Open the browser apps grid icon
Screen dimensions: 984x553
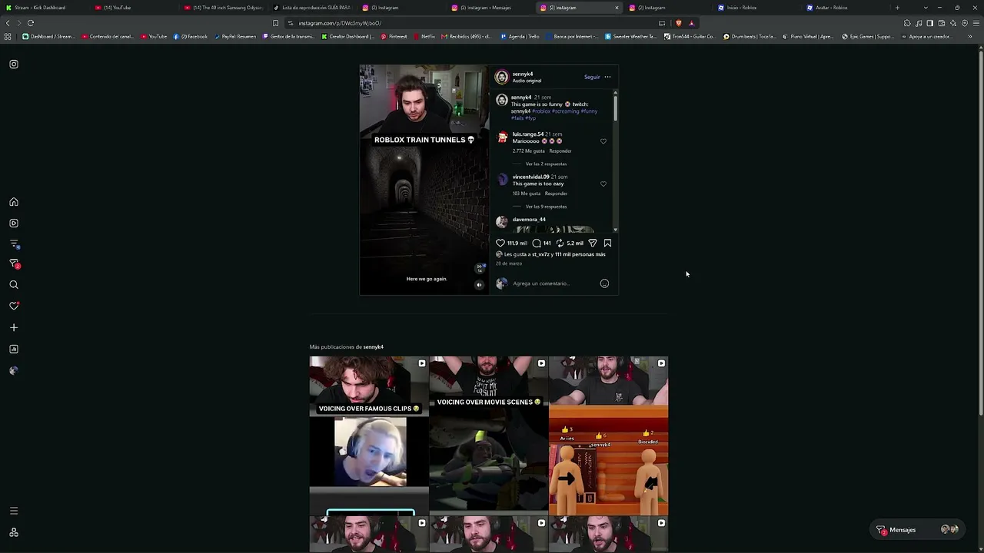[8, 36]
